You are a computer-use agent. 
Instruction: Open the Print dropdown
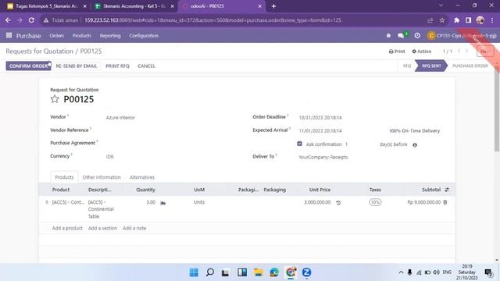[x=397, y=52]
